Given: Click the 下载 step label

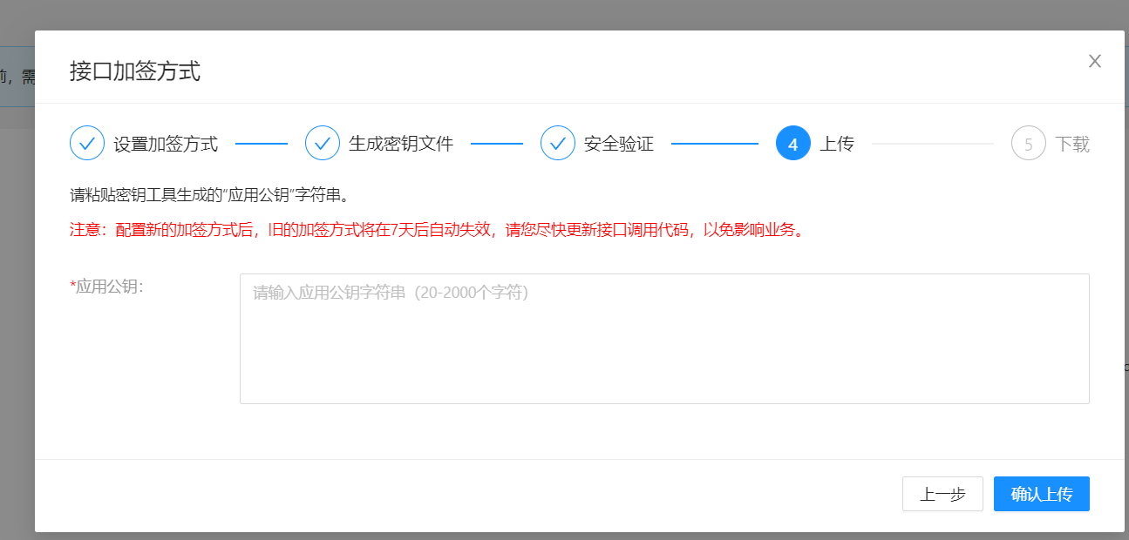Looking at the screenshot, I should tap(1072, 145).
